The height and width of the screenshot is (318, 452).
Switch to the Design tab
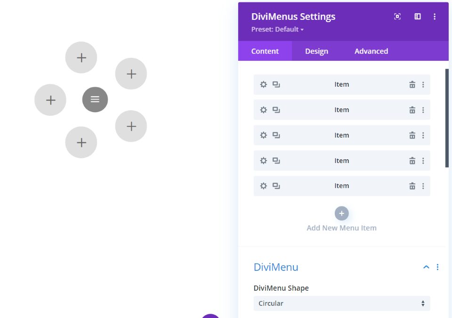pyautogui.click(x=316, y=51)
